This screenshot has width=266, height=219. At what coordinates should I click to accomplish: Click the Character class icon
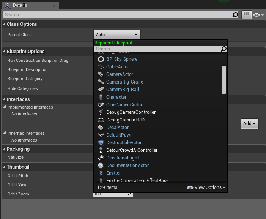coord(101,97)
